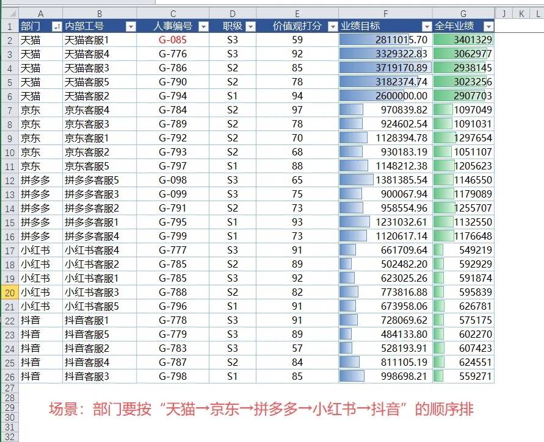Screen dimensions: 544x442
Task: Select column D header
Action: pyautogui.click(x=233, y=13)
